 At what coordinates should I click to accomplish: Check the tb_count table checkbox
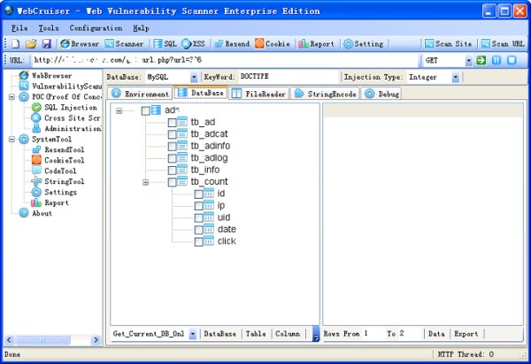click(173, 182)
